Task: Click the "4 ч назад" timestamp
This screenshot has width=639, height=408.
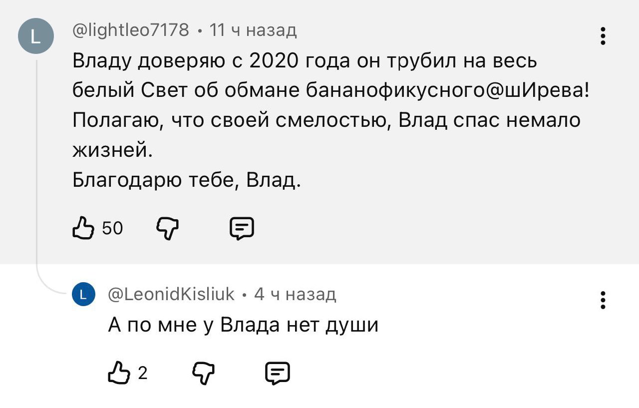Action: pyautogui.click(x=295, y=294)
